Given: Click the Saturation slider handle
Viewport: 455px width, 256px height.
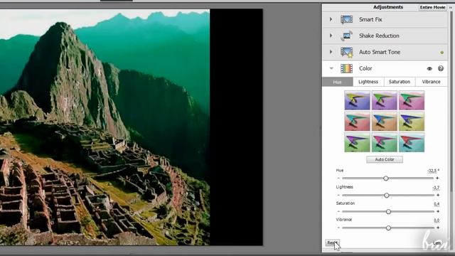Looking at the screenshot, I should (x=388, y=212).
